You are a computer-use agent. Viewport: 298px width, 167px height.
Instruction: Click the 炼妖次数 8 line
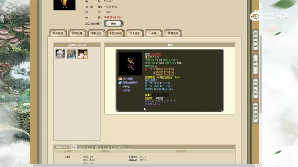(151, 80)
